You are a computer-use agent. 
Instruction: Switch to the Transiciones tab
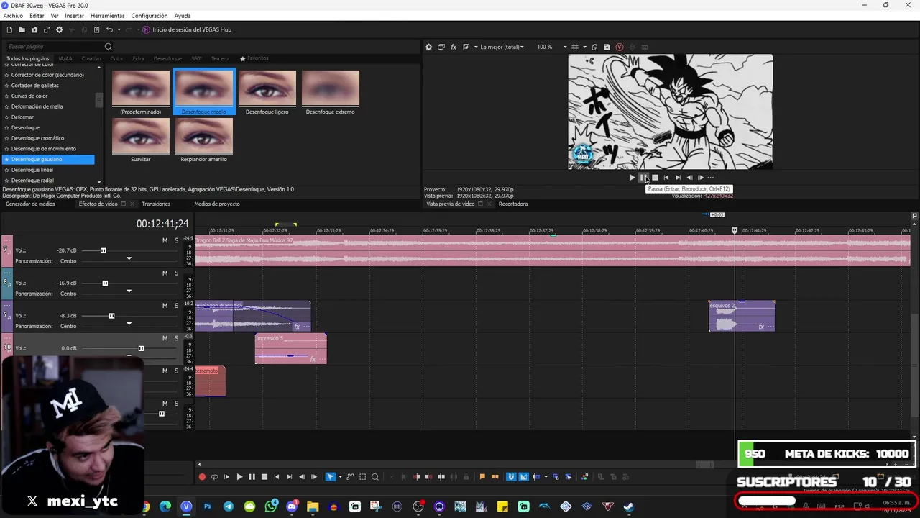click(x=156, y=204)
